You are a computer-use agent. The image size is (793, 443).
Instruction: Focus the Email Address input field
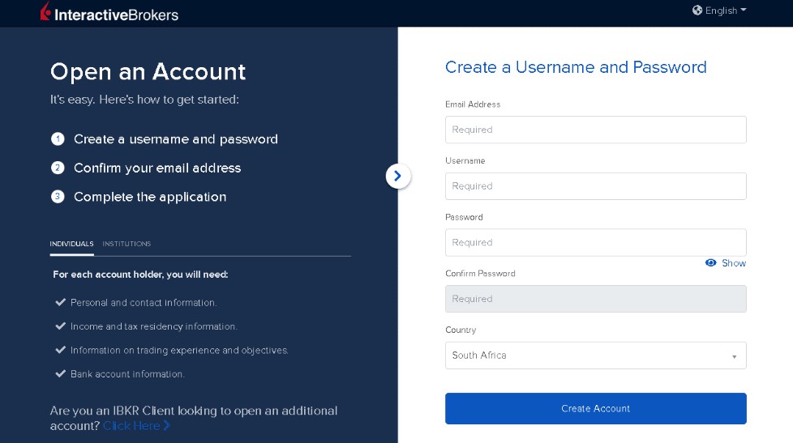click(x=595, y=130)
